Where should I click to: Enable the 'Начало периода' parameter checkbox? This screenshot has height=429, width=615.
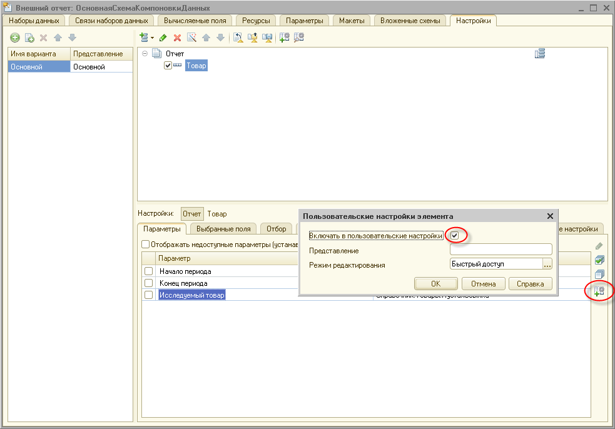pos(148,271)
